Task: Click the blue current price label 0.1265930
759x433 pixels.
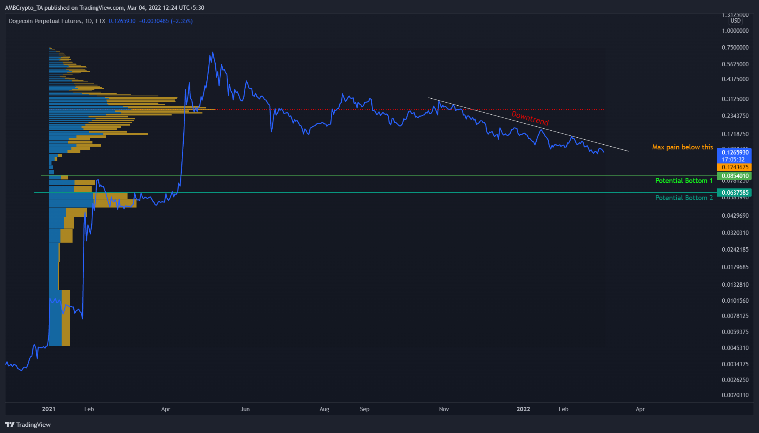Action: 735,153
